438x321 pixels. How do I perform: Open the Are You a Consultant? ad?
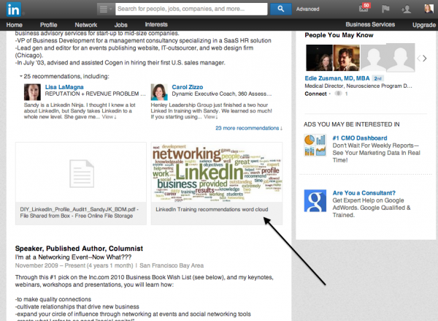point(364,193)
